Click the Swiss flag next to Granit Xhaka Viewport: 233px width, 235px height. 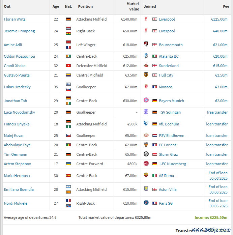click(x=68, y=66)
